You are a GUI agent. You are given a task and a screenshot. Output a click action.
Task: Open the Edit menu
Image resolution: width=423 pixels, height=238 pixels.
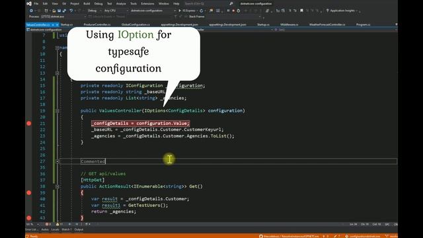pyautogui.click(x=45, y=3)
